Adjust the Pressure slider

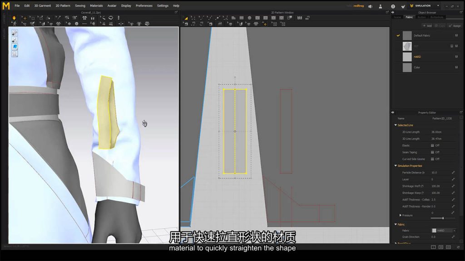click(443, 218)
